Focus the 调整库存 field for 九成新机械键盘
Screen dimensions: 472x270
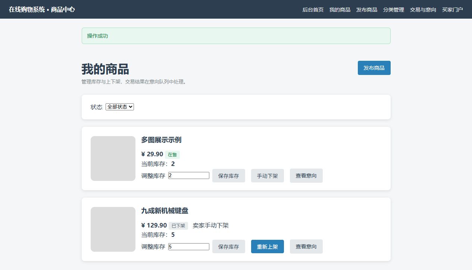189,247
